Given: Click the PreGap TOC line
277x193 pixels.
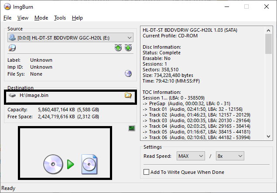Looking at the screenshot, I should point(187,103).
